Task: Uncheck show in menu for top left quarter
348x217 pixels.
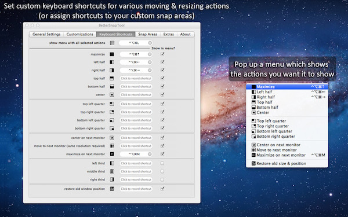Action: tap(162, 104)
